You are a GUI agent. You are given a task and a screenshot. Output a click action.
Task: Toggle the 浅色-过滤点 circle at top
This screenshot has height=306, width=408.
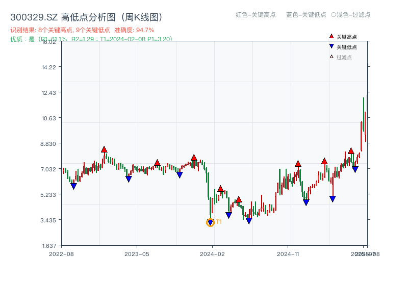334,15
